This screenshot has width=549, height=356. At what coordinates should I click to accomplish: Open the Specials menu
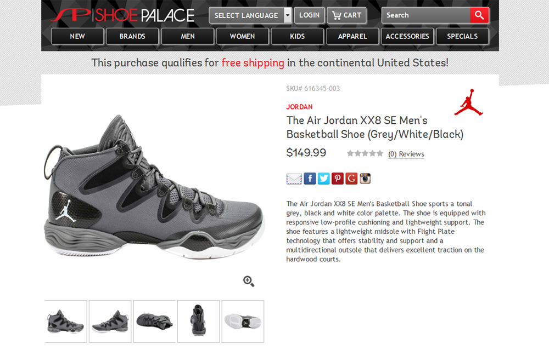(x=462, y=36)
